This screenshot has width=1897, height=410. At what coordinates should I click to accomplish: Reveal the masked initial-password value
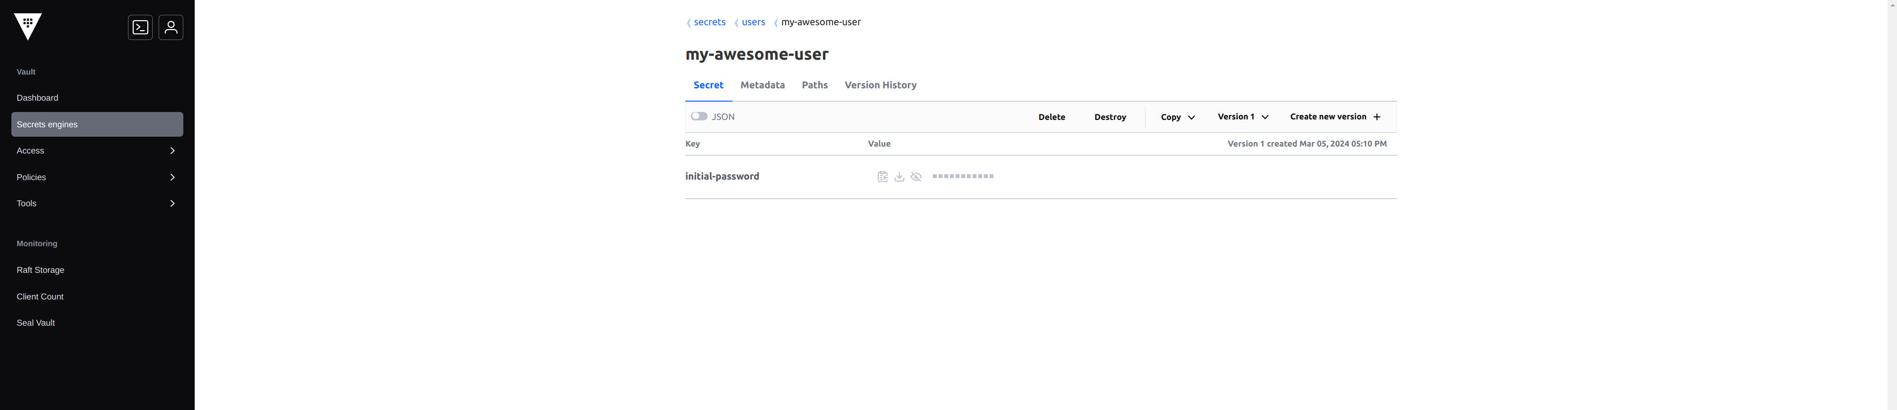click(x=916, y=177)
